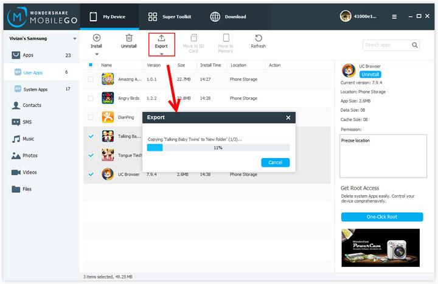Select User Apps in sidebar
Viewport: 438px width, 284px height.
coord(41,72)
